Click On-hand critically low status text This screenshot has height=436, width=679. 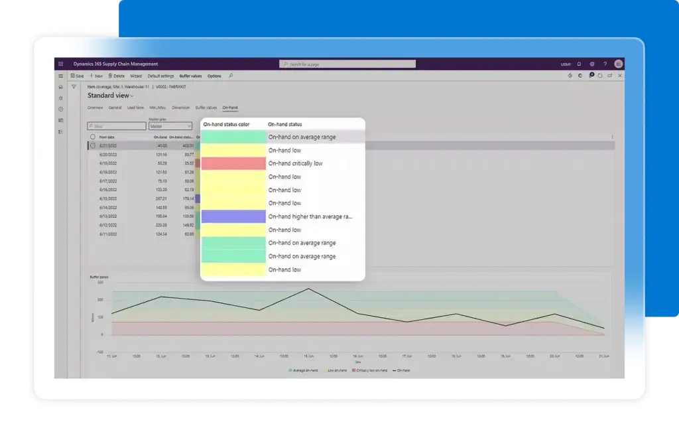pyautogui.click(x=295, y=163)
